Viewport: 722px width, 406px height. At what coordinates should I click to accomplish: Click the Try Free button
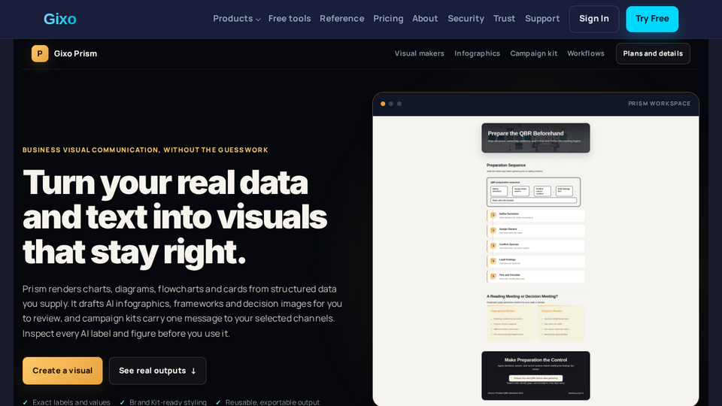[652, 19]
